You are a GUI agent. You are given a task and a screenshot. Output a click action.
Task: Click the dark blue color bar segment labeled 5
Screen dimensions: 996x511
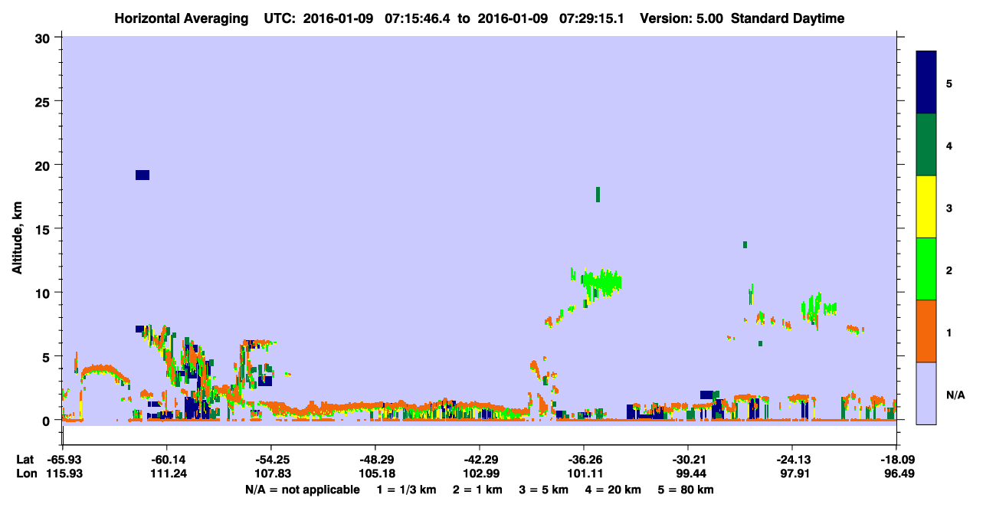(x=926, y=83)
